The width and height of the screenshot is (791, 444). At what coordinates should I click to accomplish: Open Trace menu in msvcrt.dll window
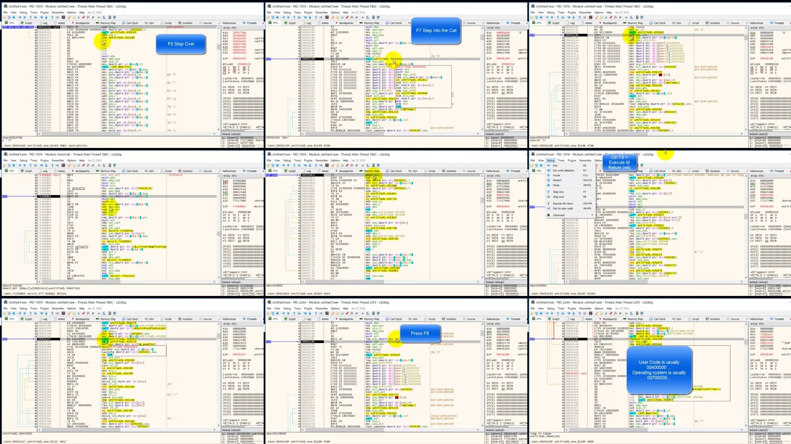[x=33, y=160]
